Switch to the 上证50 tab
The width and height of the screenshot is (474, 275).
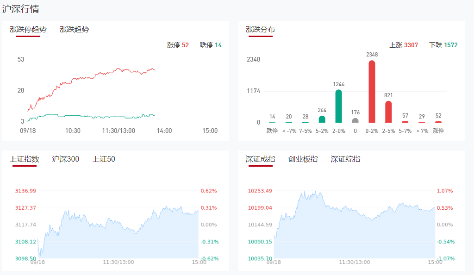(x=104, y=159)
